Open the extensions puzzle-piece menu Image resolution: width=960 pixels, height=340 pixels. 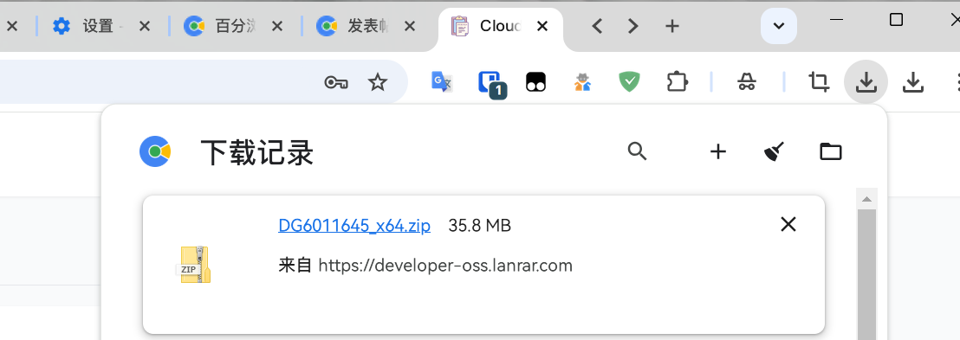pyautogui.click(x=678, y=82)
